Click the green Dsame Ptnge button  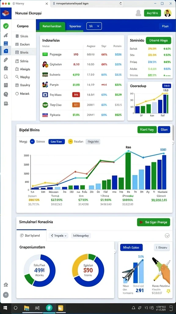[x=159, y=40]
